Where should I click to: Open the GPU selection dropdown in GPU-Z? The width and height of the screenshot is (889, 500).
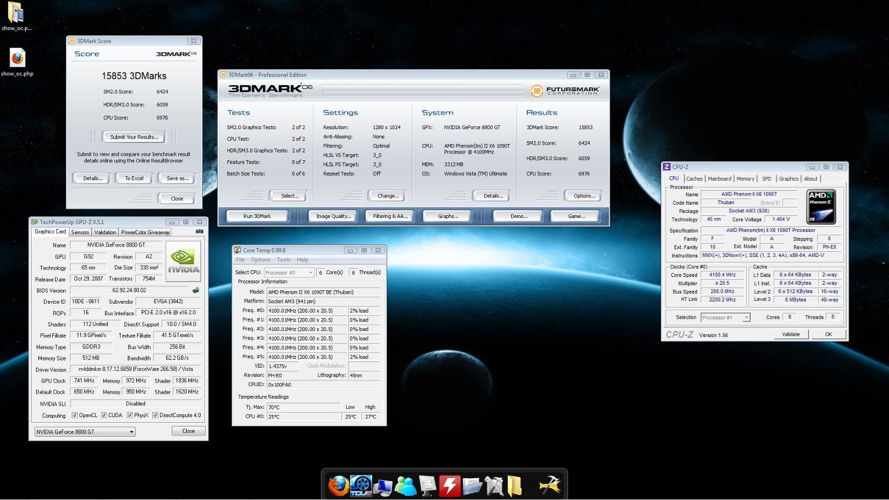pos(85,432)
